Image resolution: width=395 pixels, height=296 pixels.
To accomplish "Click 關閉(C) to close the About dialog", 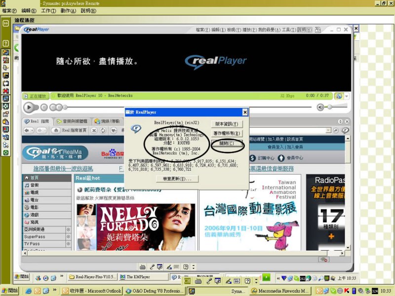I will (227, 144).
